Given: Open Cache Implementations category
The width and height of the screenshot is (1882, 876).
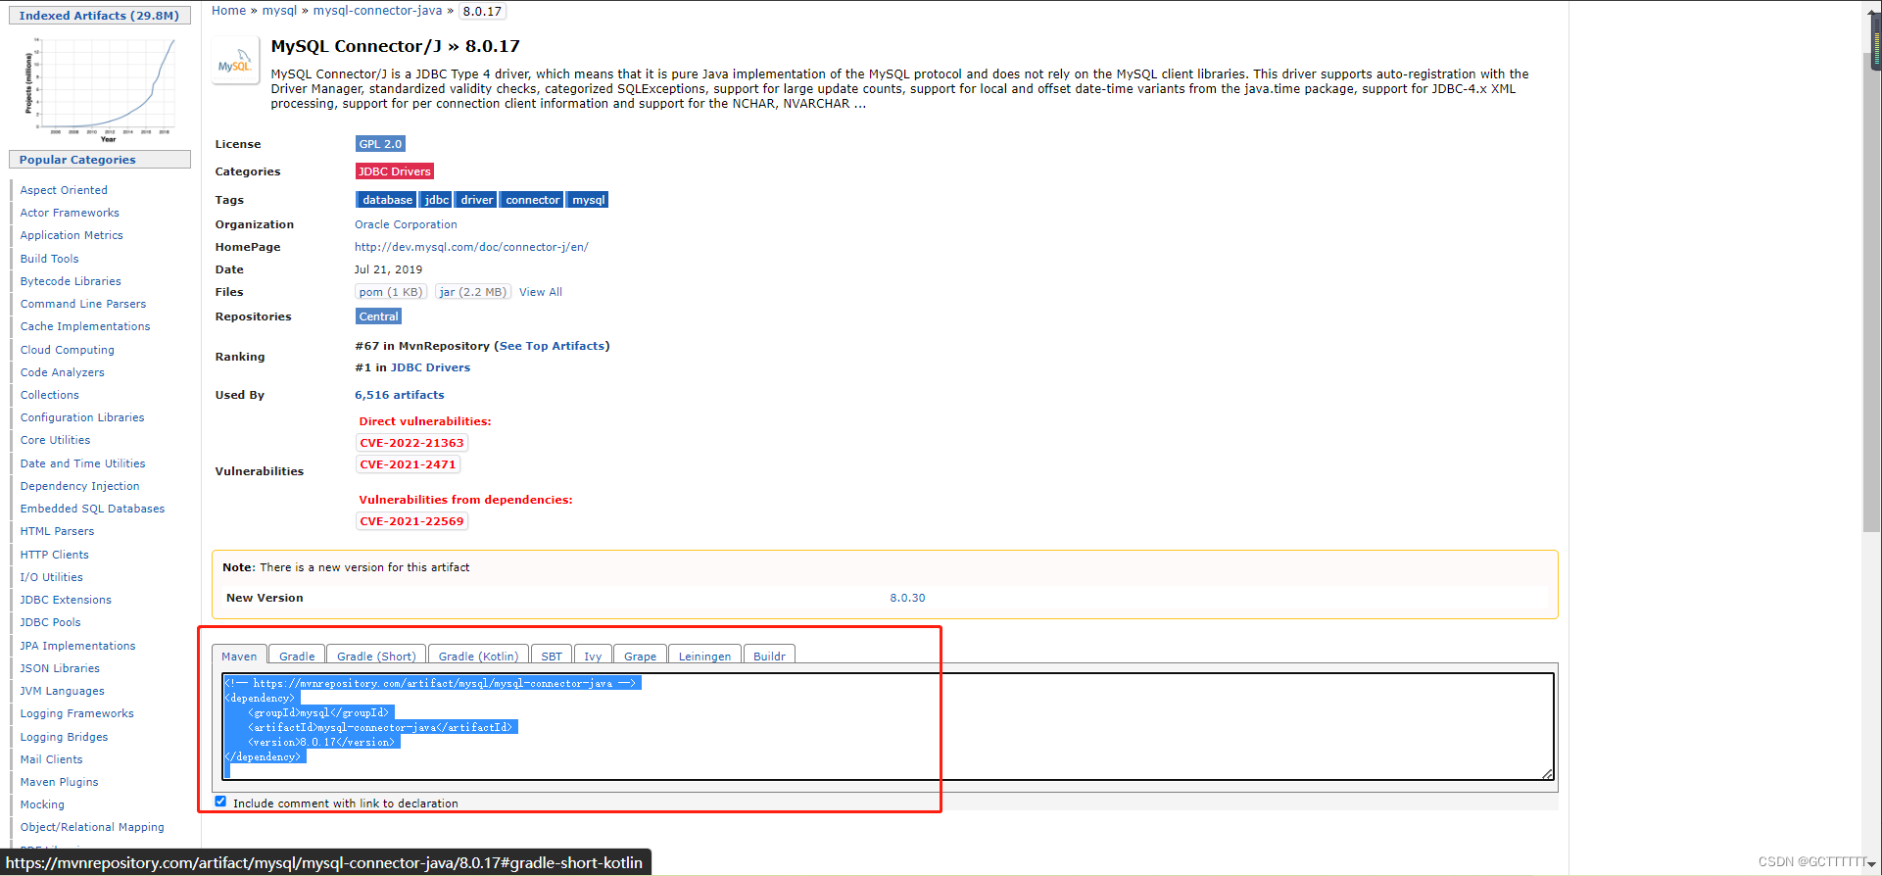Looking at the screenshot, I should pyautogui.click(x=85, y=326).
